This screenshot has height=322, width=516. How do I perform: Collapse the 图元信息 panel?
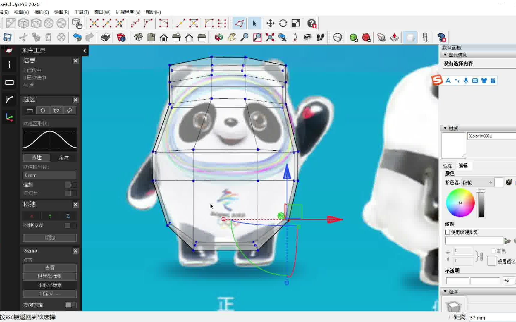coord(445,55)
